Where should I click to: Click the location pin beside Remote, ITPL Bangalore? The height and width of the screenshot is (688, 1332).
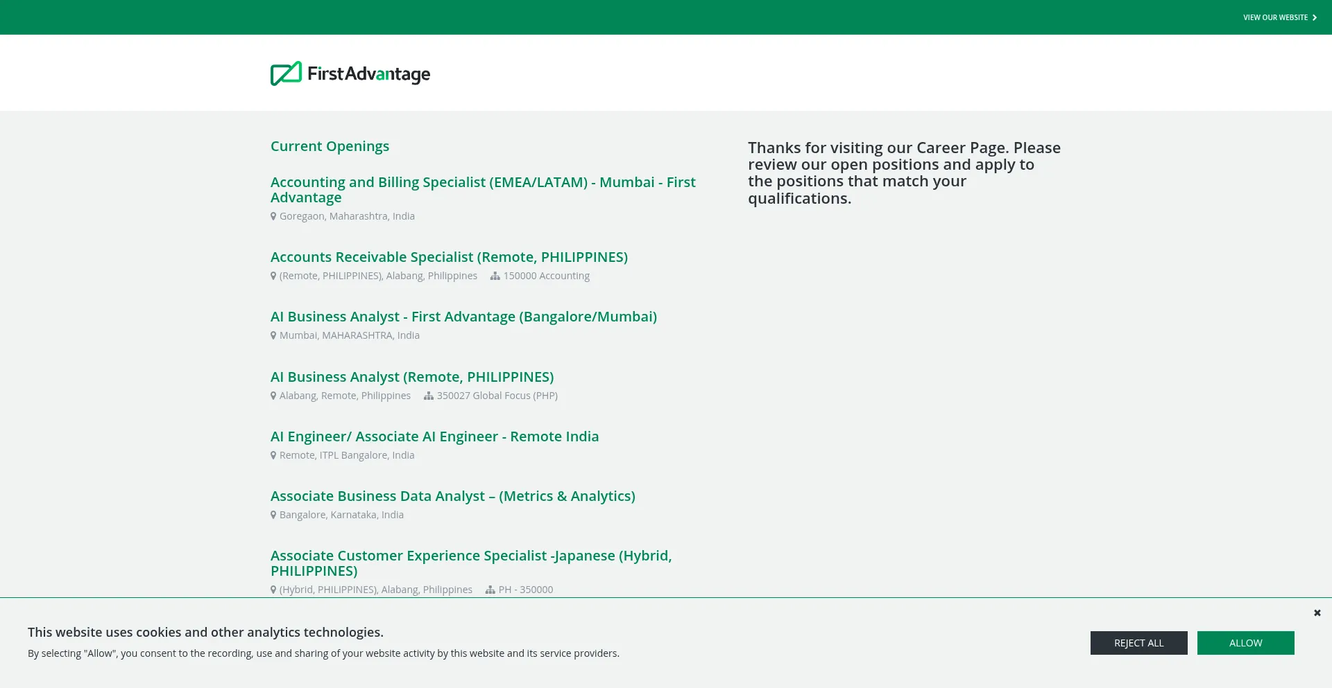273,455
